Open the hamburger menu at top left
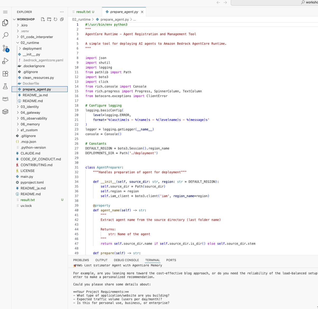 point(5,12)
